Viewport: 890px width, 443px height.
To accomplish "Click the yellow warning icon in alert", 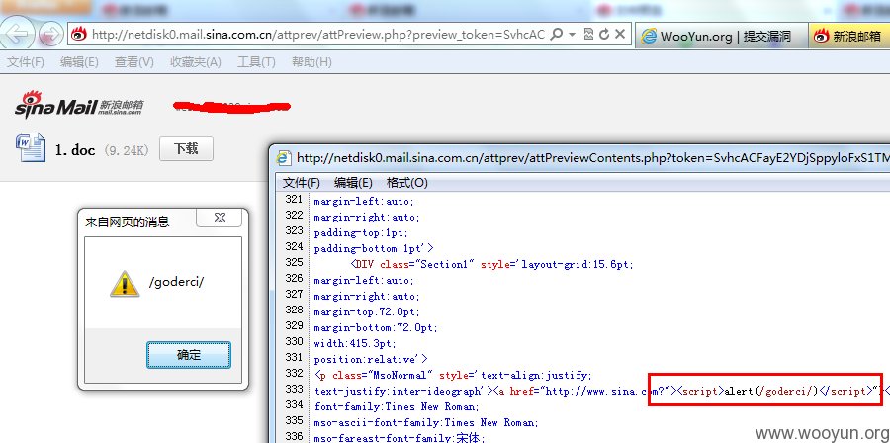I will [x=125, y=283].
